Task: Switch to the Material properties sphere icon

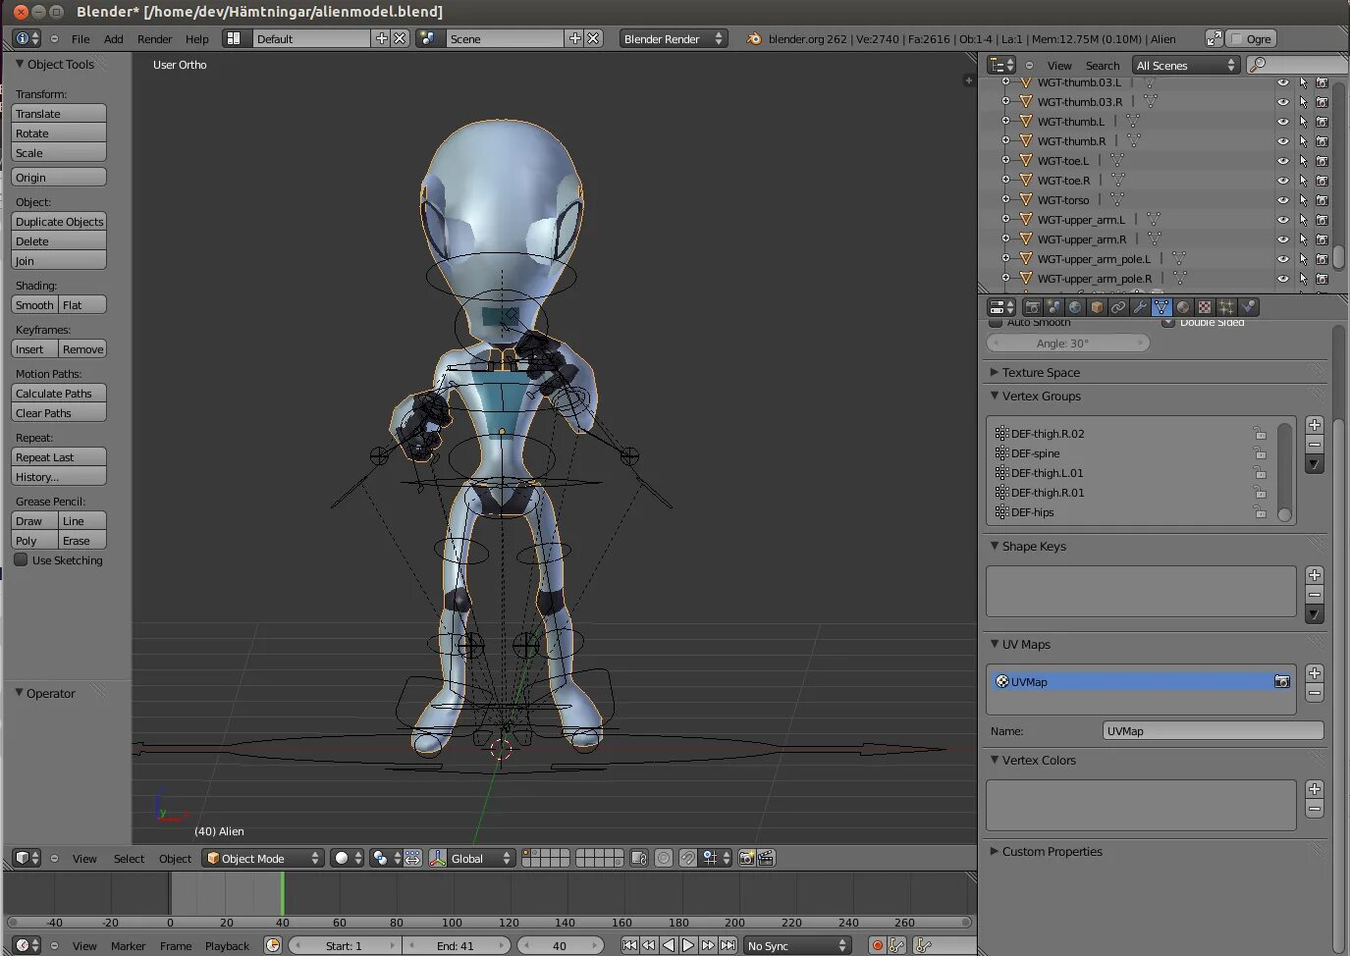Action: (1183, 307)
